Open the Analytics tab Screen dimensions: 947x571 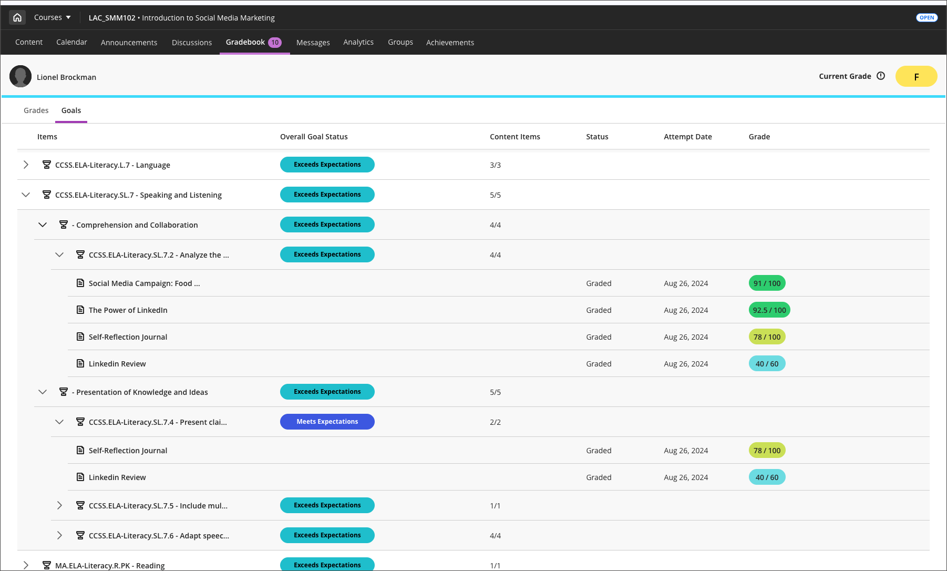(x=358, y=42)
